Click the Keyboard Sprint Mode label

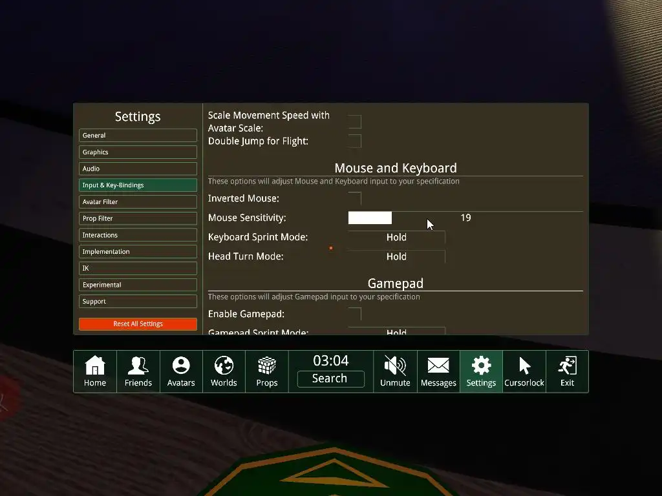pos(258,237)
